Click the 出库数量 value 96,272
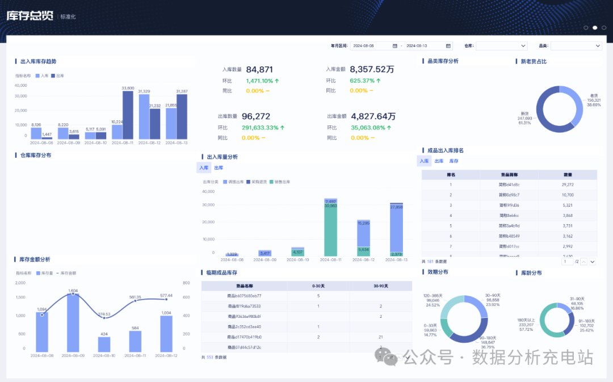 [256, 116]
